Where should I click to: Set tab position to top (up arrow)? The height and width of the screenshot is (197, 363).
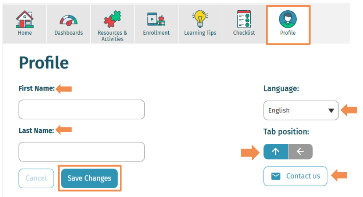276,152
